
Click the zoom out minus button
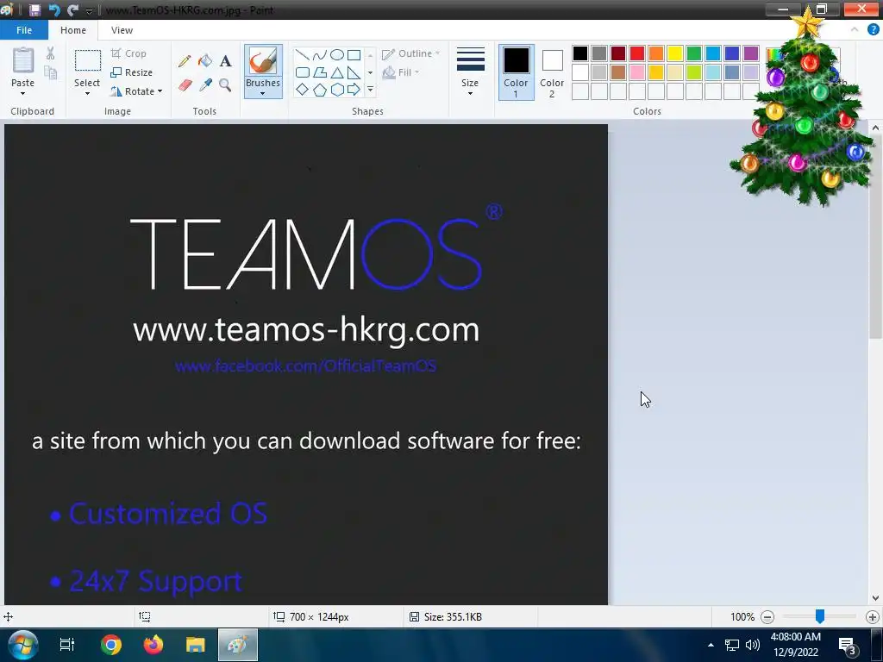click(x=767, y=617)
